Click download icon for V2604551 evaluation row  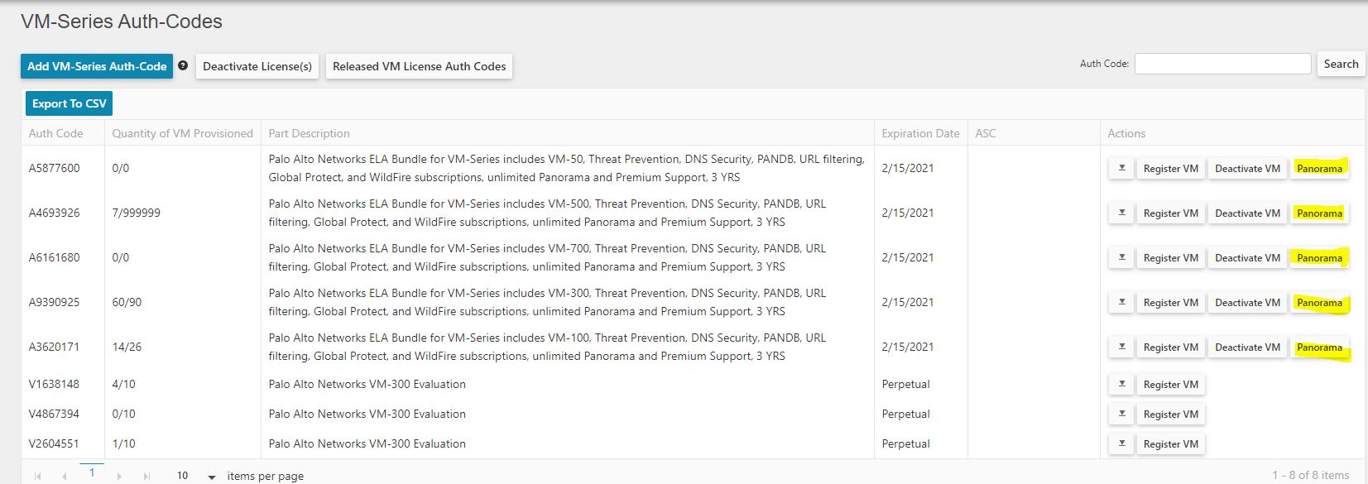point(1121,443)
